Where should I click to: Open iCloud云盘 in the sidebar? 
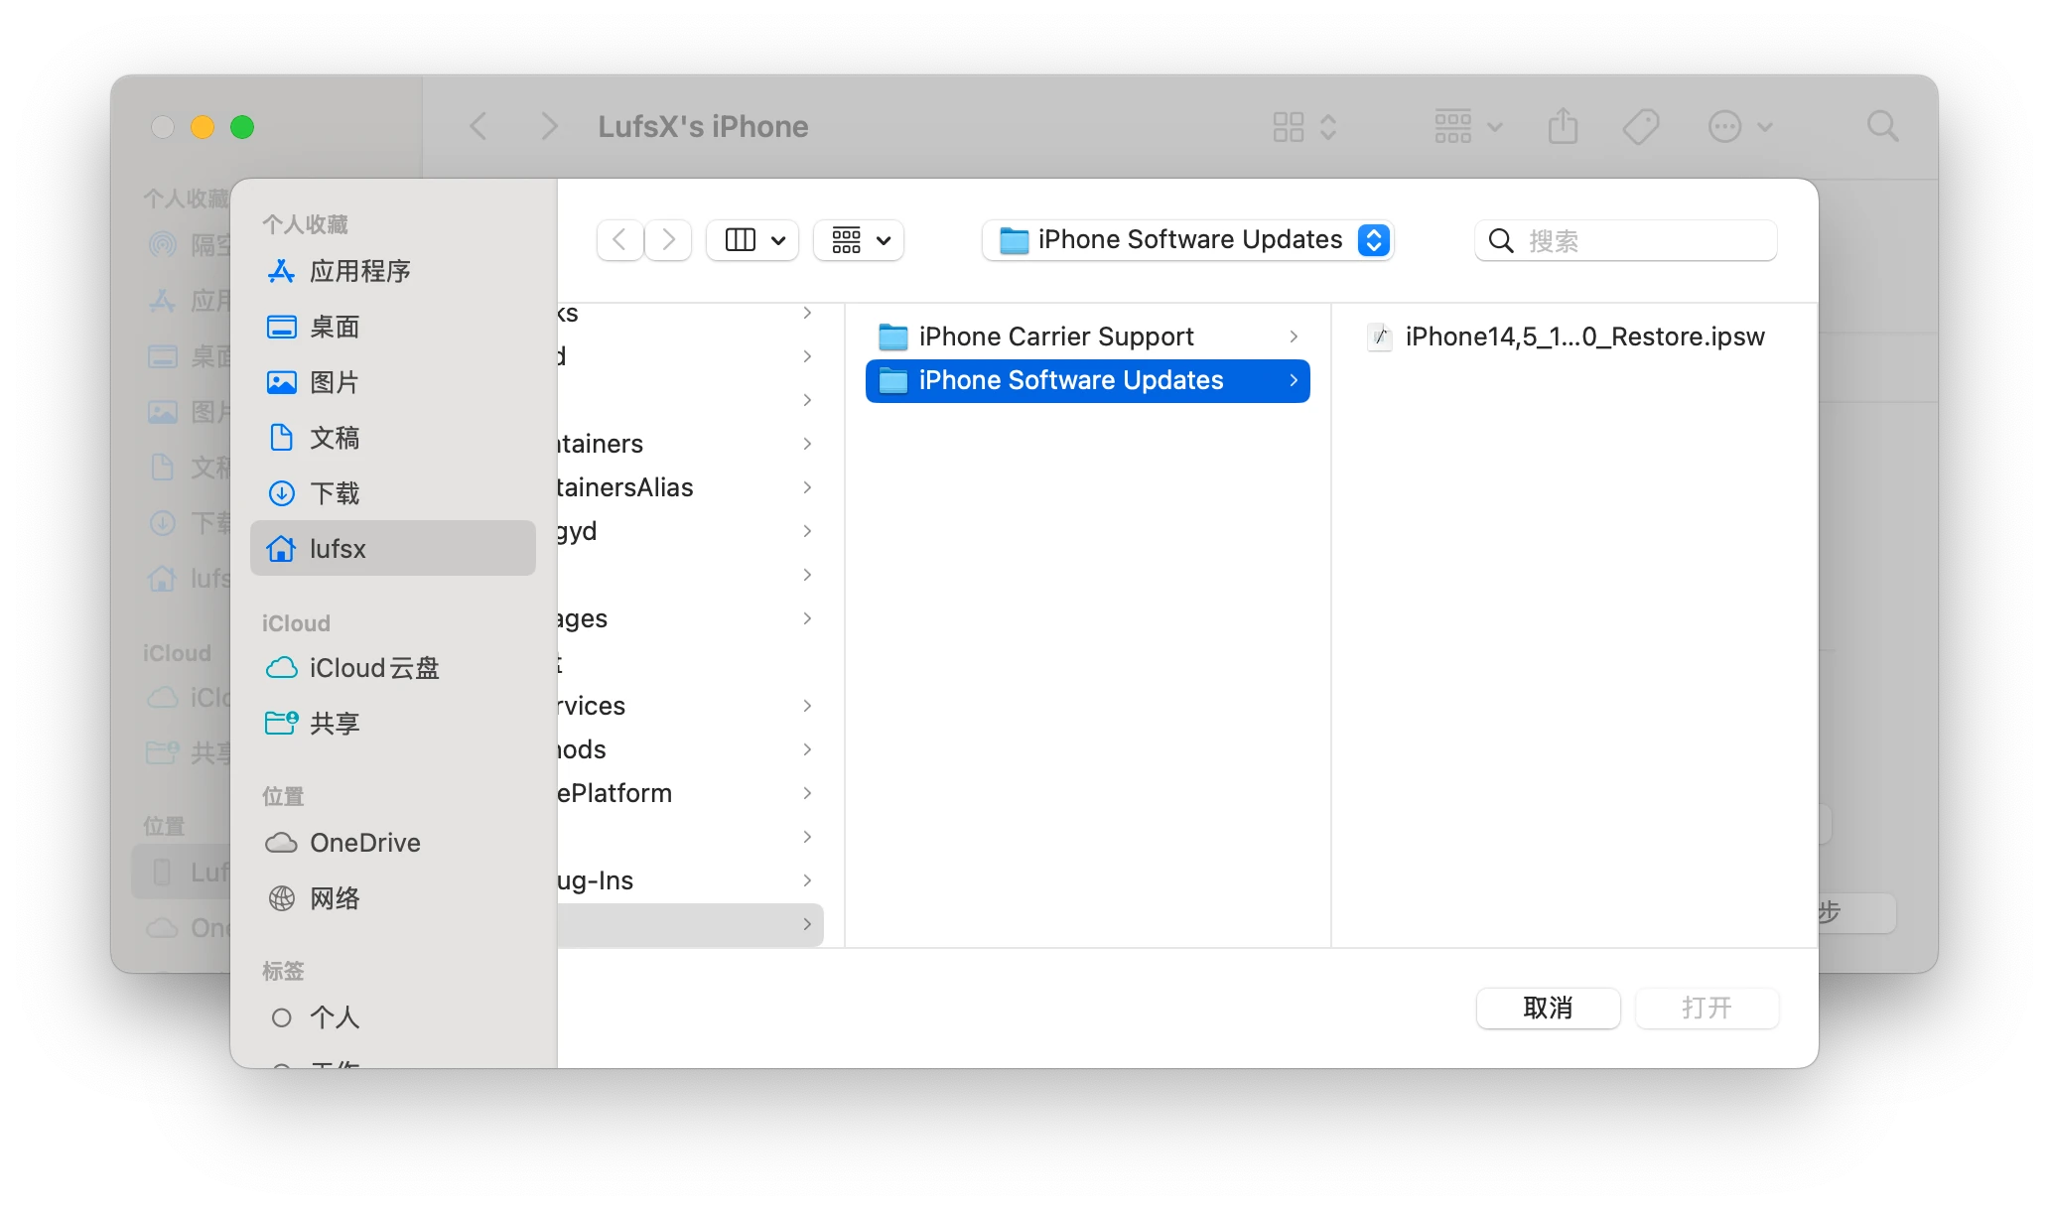pyautogui.click(x=373, y=668)
